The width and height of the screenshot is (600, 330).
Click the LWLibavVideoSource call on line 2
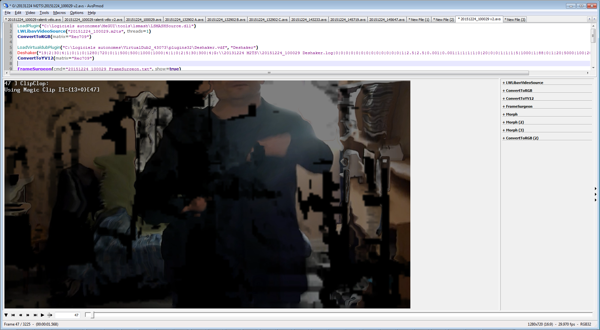tap(84, 31)
